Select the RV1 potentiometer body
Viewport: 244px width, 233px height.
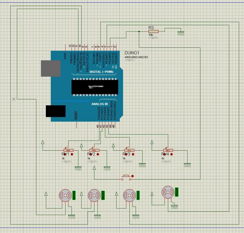click(x=68, y=150)
